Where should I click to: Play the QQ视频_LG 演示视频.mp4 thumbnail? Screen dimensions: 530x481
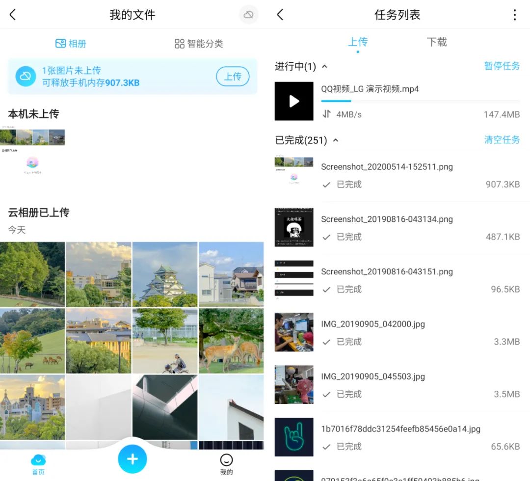coord(294,101)
